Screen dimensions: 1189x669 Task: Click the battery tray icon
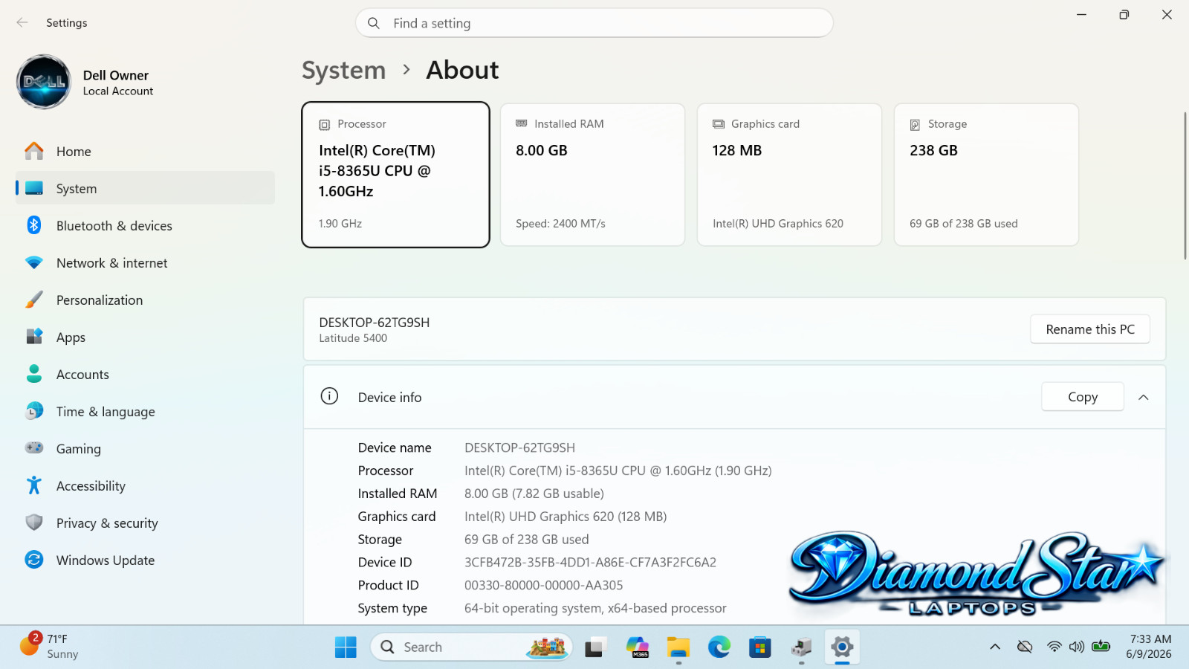point(1101,647)
